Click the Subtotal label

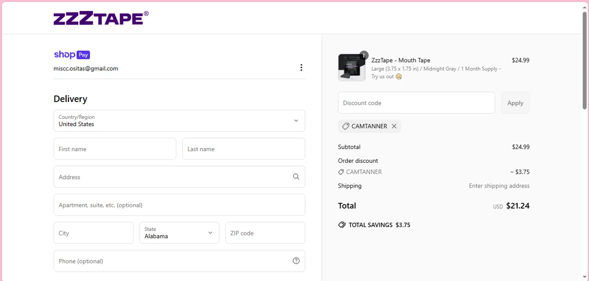click(349, 147)
